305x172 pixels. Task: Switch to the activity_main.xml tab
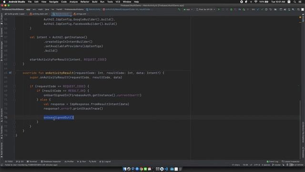pos(39,14)
